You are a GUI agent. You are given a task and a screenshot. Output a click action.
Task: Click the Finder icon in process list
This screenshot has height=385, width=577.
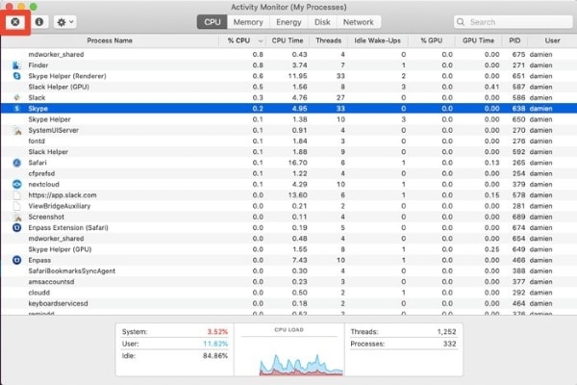pyautogui.click(x=16, y=65)
